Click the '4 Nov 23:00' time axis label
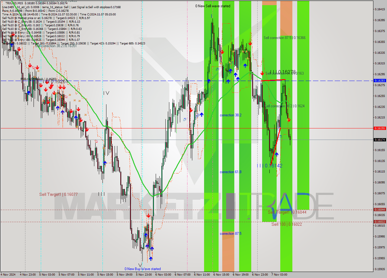This screenshot has height=278, width=387. click(x=28, y=275)
